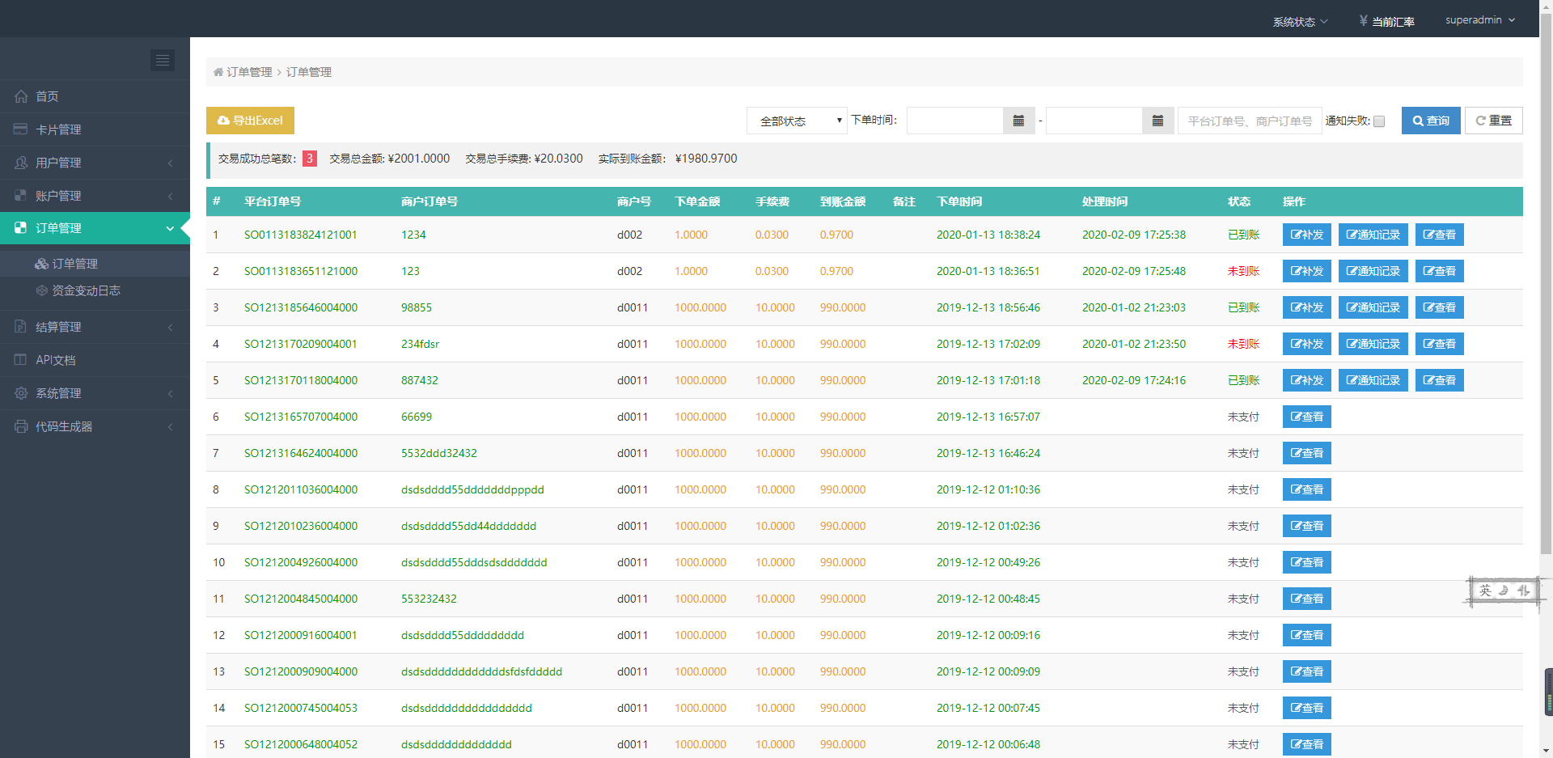Expand the 用户管理 sidebar menu

tap(95, 163)
